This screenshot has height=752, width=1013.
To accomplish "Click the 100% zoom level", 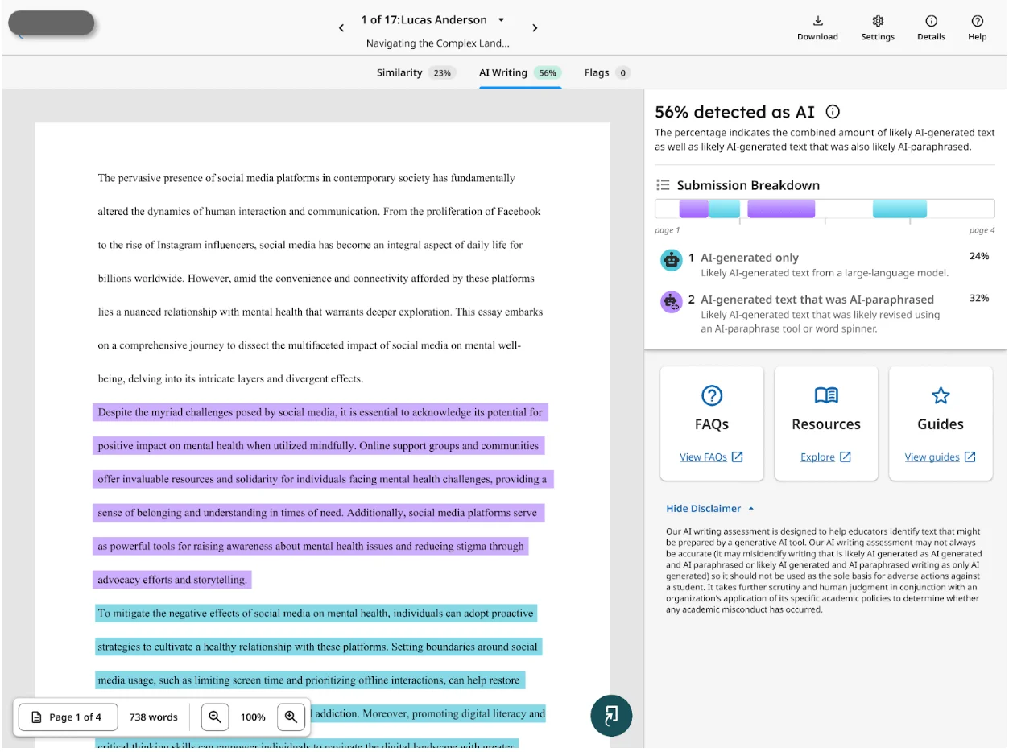I will click(x=253, y=717).
